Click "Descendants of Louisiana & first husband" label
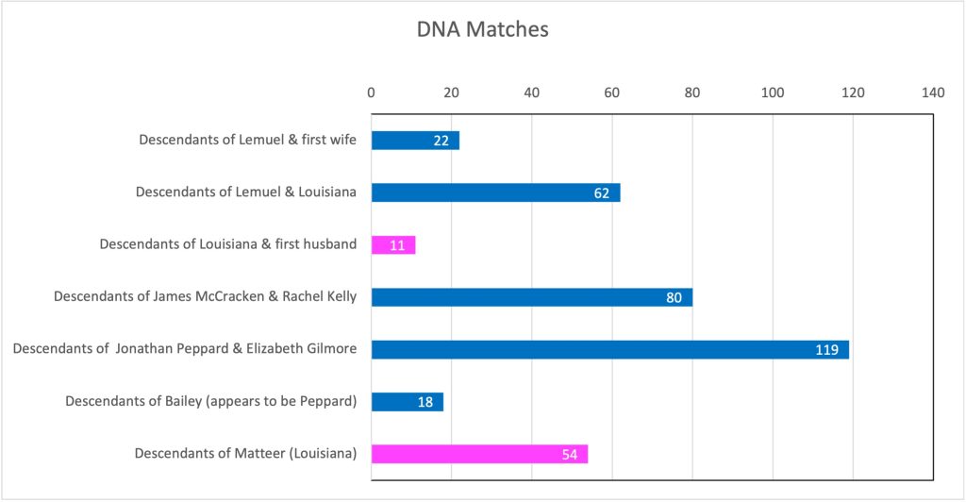The height and width of the screenshot is (502, 966). coord(227,244)
